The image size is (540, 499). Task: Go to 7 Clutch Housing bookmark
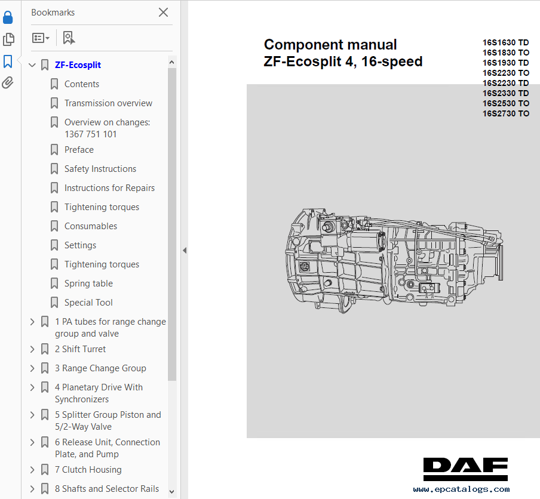point(88,470)
